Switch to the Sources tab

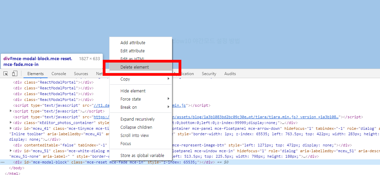[81, 74]
